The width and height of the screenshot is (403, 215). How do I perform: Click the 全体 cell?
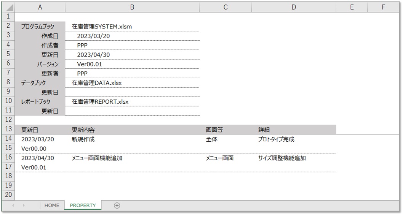pyautogui.click(x=225, y=139)
